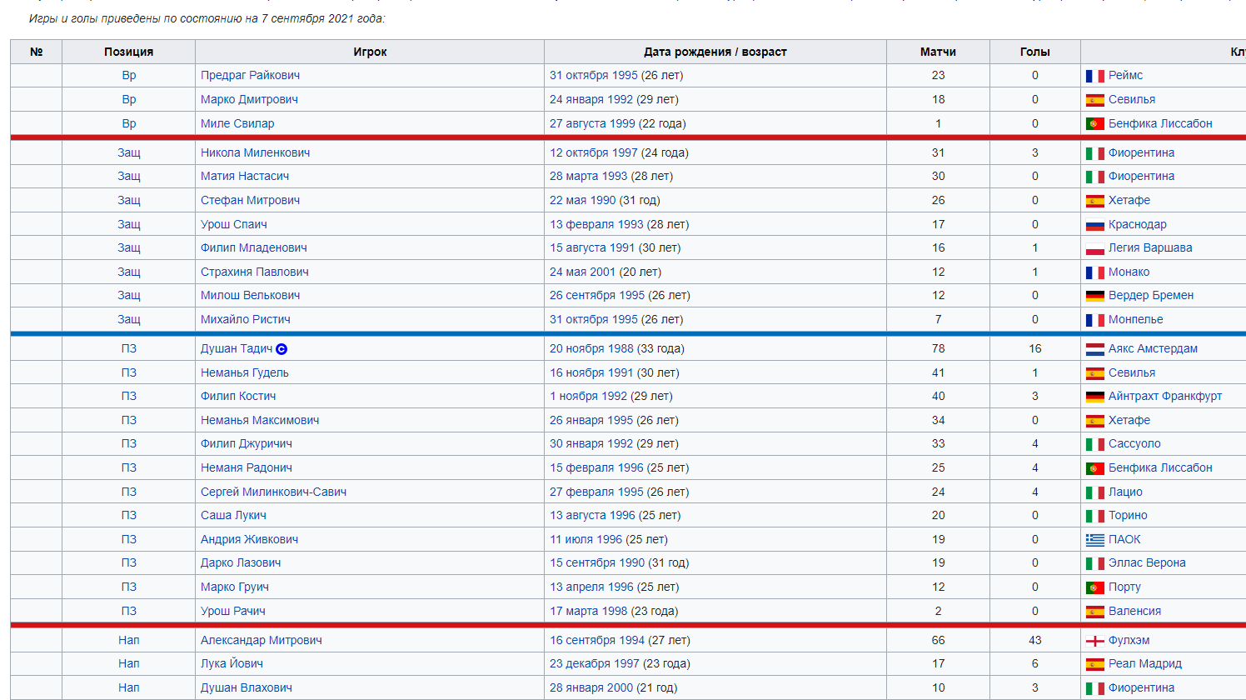Click the captain icon next to Душан Тадич
This screenshot has height=700, width=1246.
(x=282, y=349)
